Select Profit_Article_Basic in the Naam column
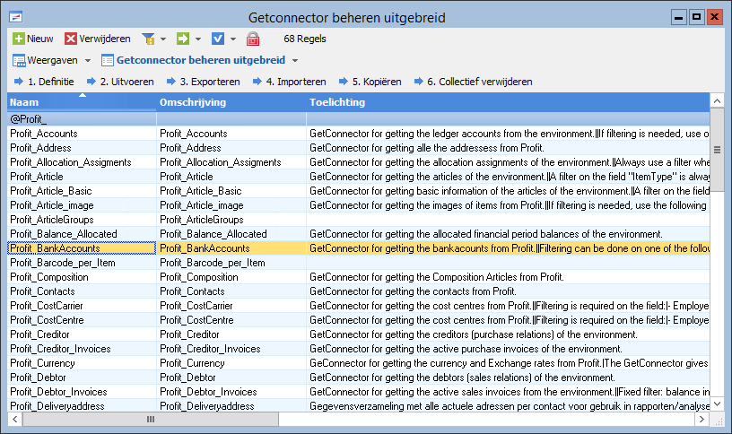Viewport: 732px width, 434px height. [x=51, y=191]
